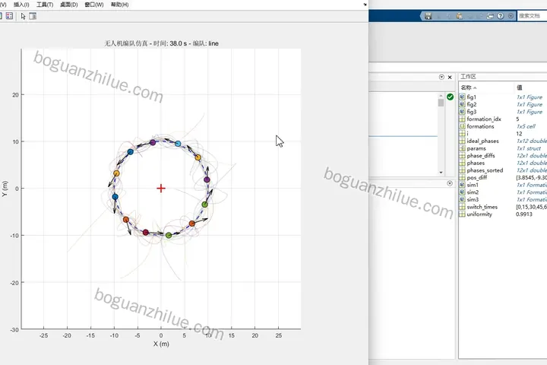The width and height of the screenshot is (547, 365).
Task: Select the fig1 variable icon in workspace
Action: click(462, 97)
